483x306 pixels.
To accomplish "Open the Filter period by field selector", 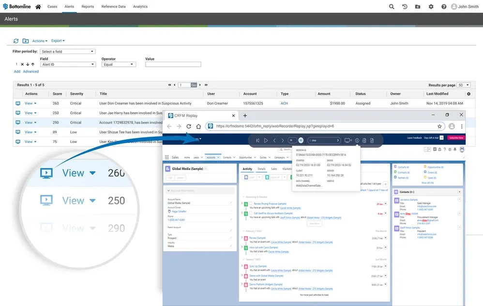I will [67, 51].
